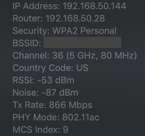Click the Router label text
The height and width of the screenshot is (136, 145).
[28, 18]
